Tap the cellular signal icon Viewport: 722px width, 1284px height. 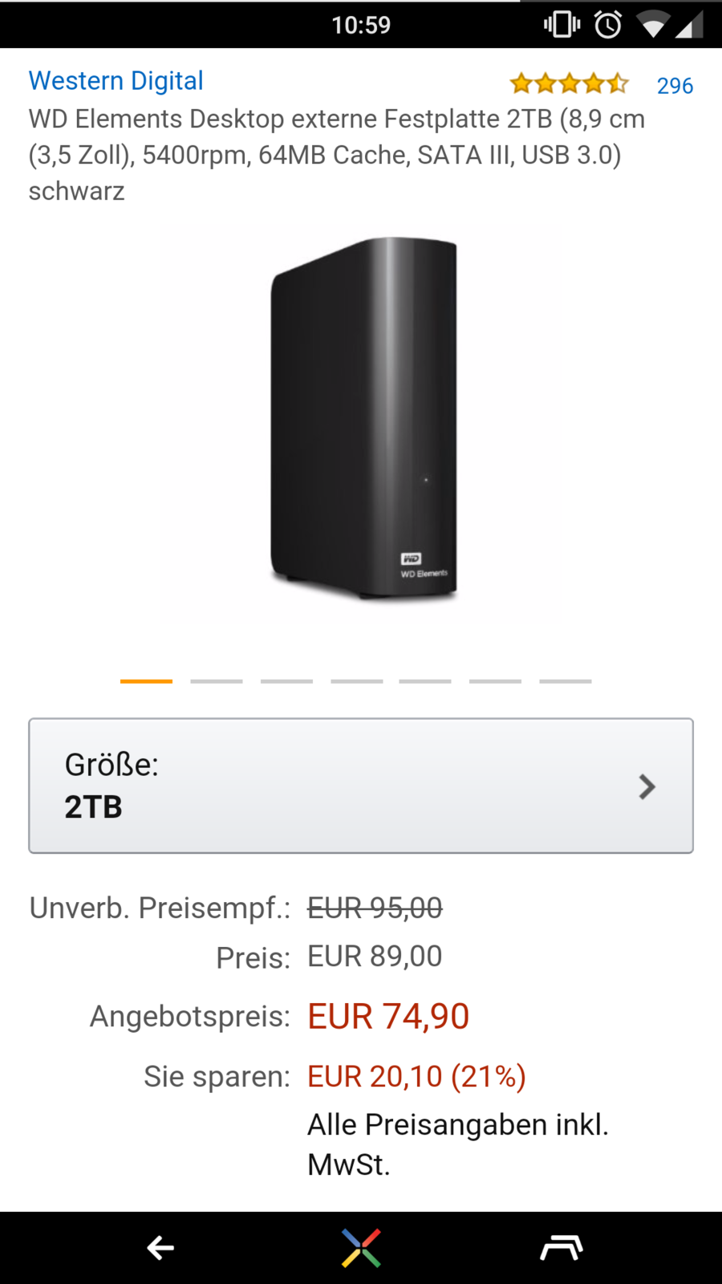690,26
